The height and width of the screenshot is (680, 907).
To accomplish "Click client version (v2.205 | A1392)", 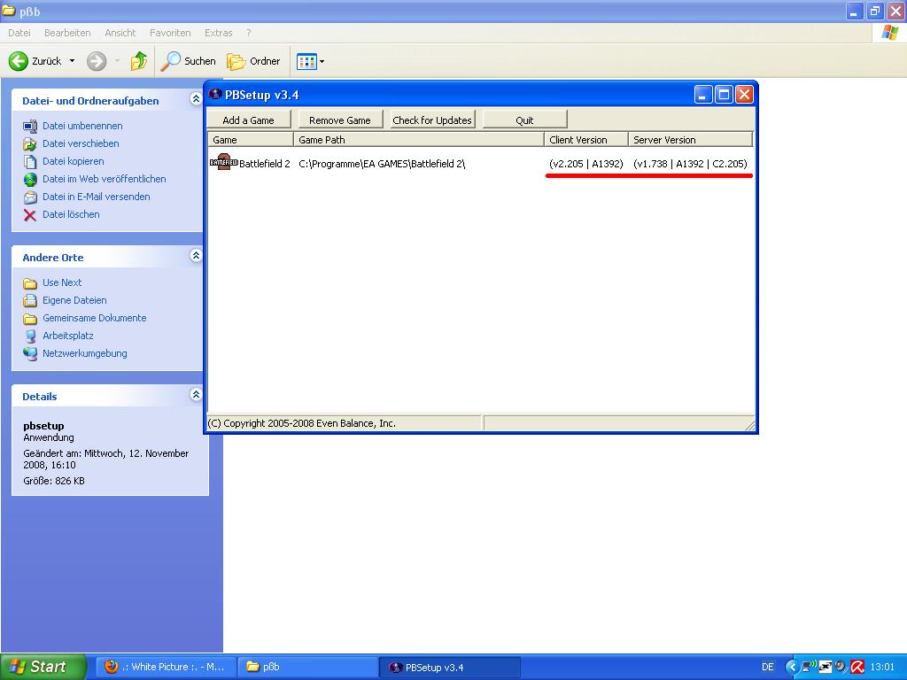I will tap(586, 164).
